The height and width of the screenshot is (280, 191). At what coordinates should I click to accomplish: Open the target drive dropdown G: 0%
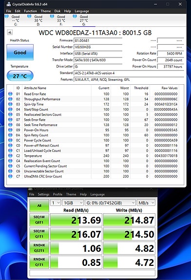pyautogui.click(x=110, y=203)
